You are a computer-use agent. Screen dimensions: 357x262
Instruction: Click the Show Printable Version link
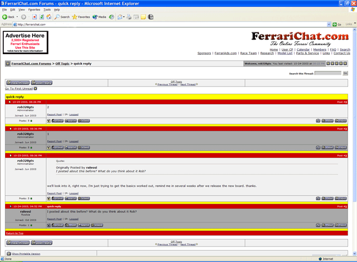[x=26, y=254]
